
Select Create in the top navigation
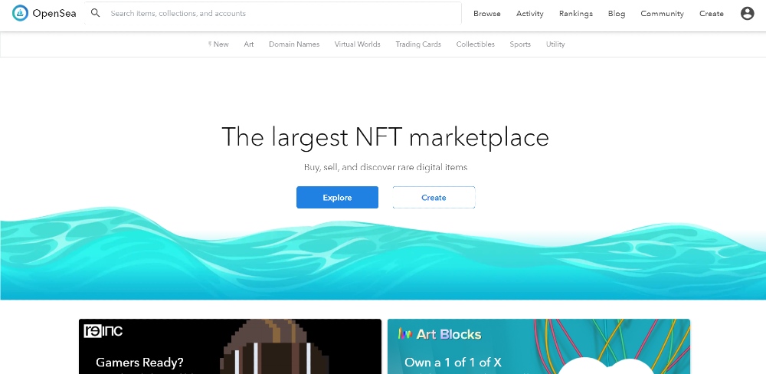coord(712,14)
